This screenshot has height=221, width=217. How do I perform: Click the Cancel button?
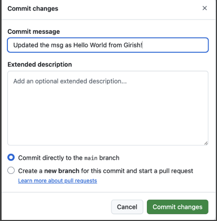(x=127, y=207)
